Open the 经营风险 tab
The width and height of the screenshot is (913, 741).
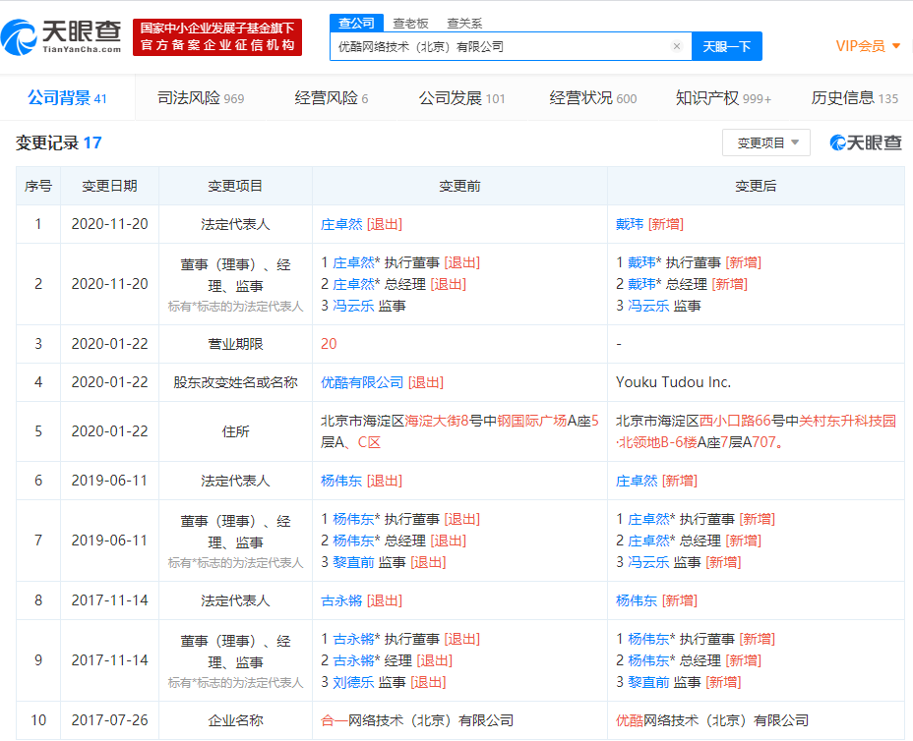332,98
